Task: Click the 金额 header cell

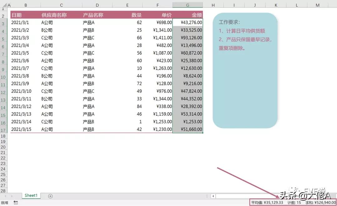Action: 188,15
